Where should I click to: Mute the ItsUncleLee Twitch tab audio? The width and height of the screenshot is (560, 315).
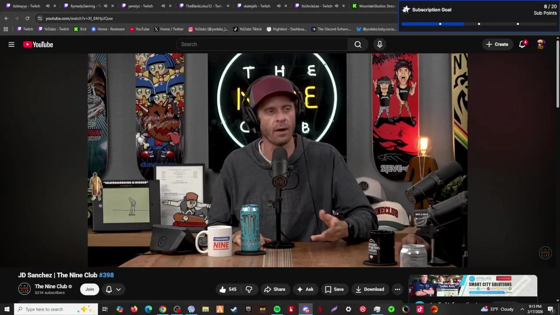tap(336, 6)
